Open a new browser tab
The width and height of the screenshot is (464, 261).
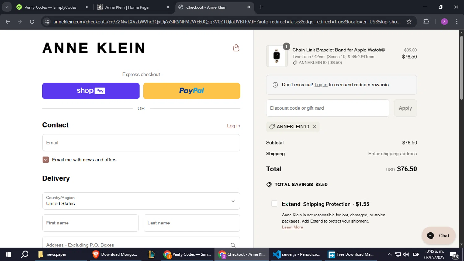pos(261,7)
